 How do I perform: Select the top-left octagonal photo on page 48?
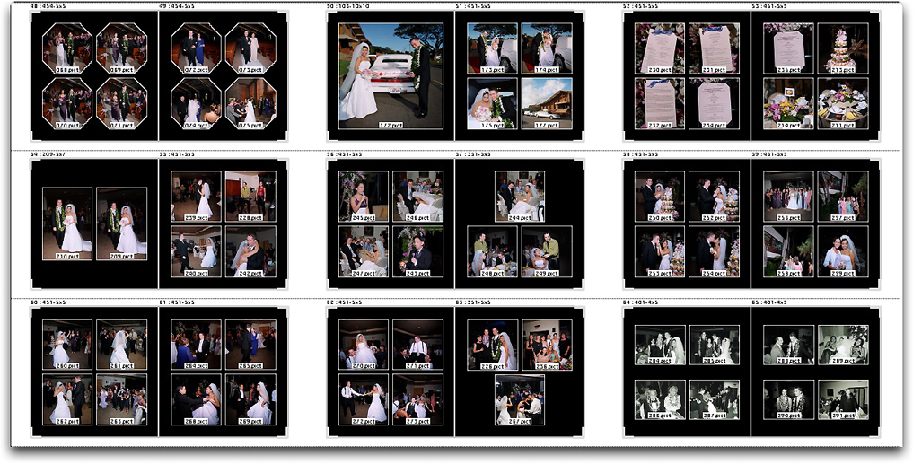[67, 48]
